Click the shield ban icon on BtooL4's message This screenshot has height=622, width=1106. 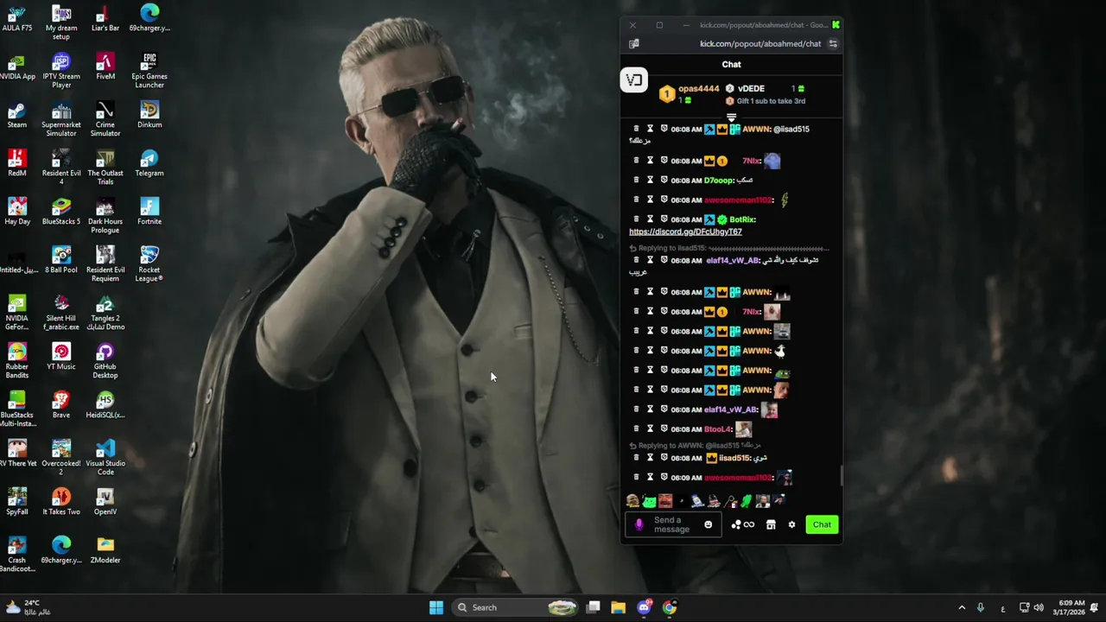664,429
